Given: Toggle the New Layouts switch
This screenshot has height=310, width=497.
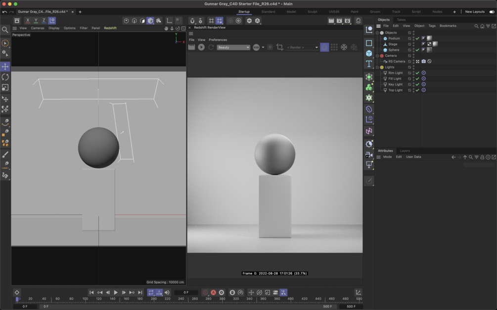Looking at the screenshot, I should tap(492, 12).
